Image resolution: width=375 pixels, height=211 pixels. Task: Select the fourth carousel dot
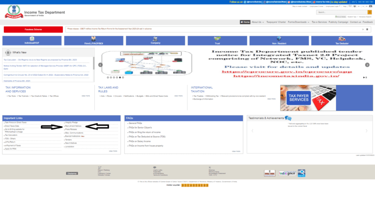point(117,78)
